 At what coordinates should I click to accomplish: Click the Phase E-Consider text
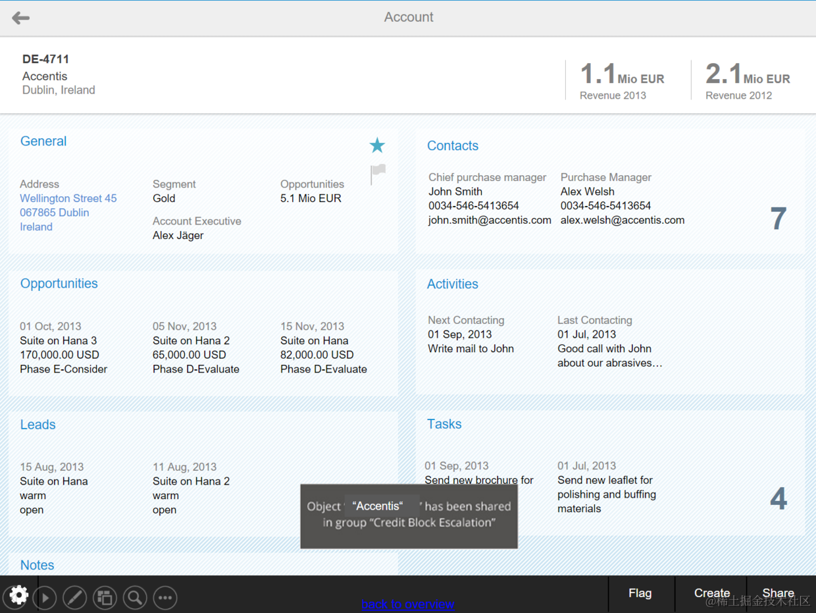(x=64, y=369)
